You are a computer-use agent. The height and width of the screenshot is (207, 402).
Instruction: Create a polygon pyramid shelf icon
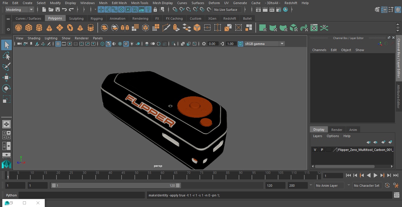pyautogui.click(x=80, y=28)
